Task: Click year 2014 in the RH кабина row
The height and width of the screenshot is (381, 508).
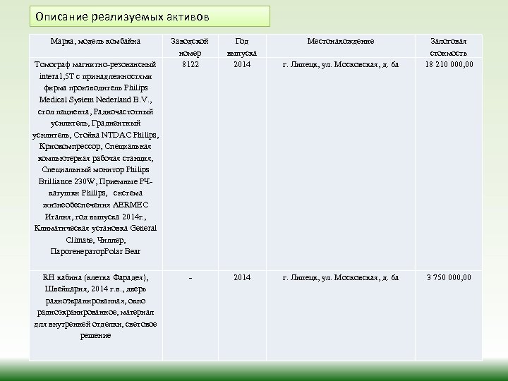Action: pos(242,278)
